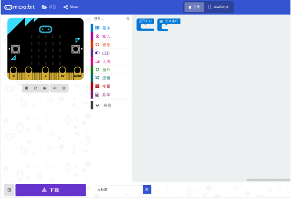Mute the simulator audio
This screenshot has height=198, width=291.
55,88
